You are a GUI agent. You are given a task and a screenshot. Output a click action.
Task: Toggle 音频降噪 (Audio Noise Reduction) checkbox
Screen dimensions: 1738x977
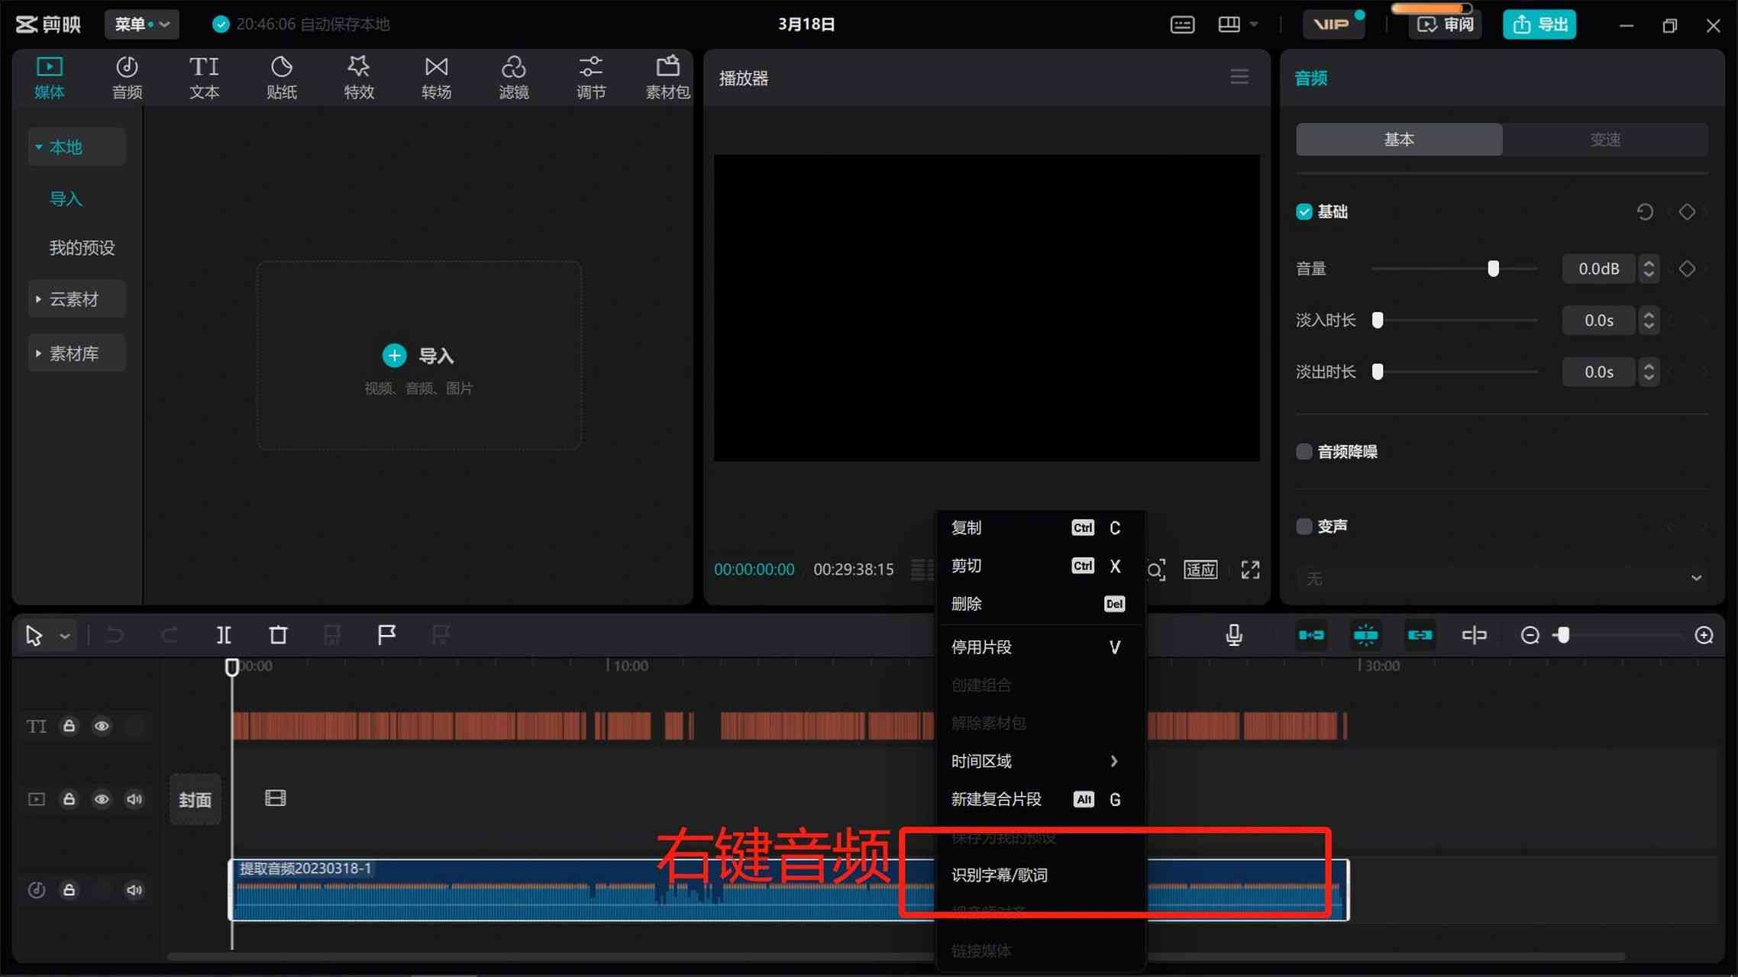pyautogui.click(x=1303, y=451)
